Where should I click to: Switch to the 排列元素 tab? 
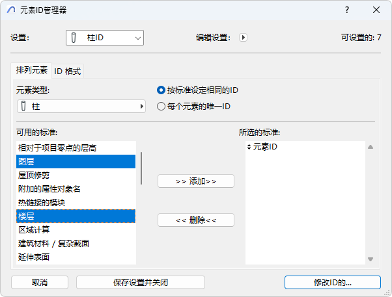pyautogui.click(x=31, y=70)
